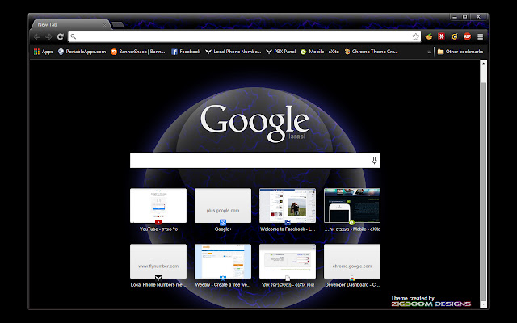Open the Mobile - eXite bookmark
Viewport: 517px width, 323px height.
pos(320,52)
